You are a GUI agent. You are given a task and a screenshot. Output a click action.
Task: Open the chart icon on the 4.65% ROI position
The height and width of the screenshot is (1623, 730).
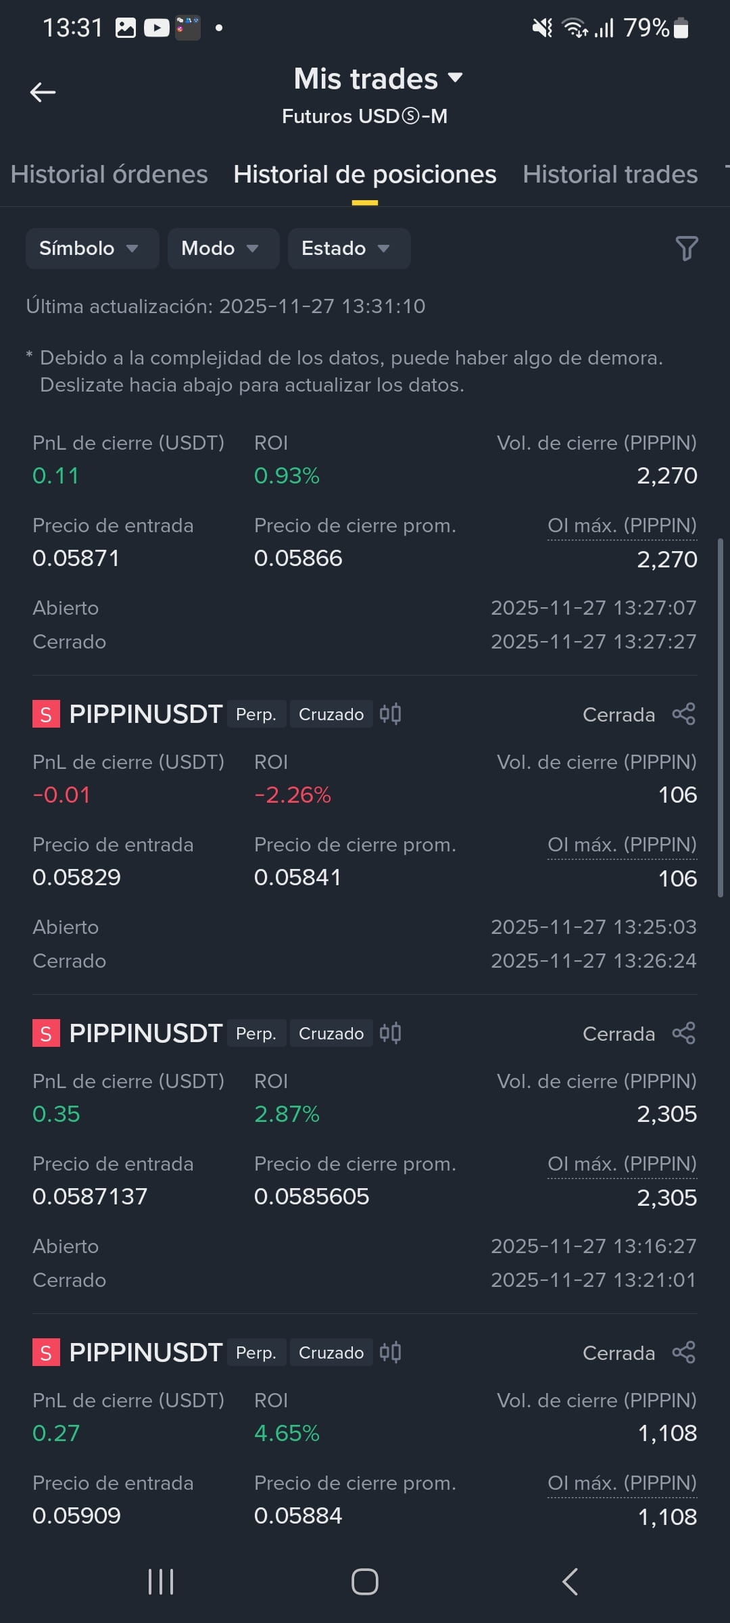[x=390, y=1352]
